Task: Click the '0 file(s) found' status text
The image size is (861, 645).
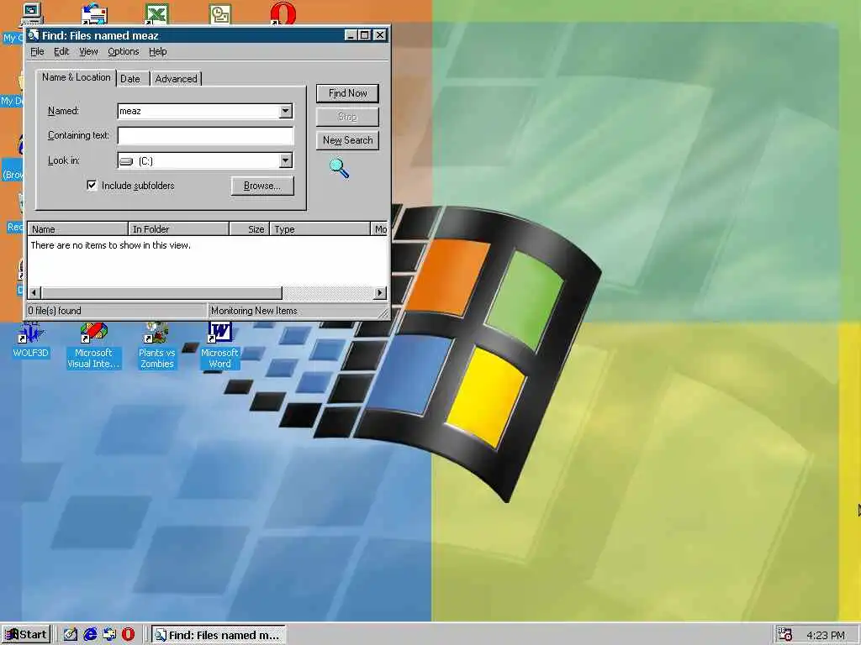Action: click(x=55, y=311)
